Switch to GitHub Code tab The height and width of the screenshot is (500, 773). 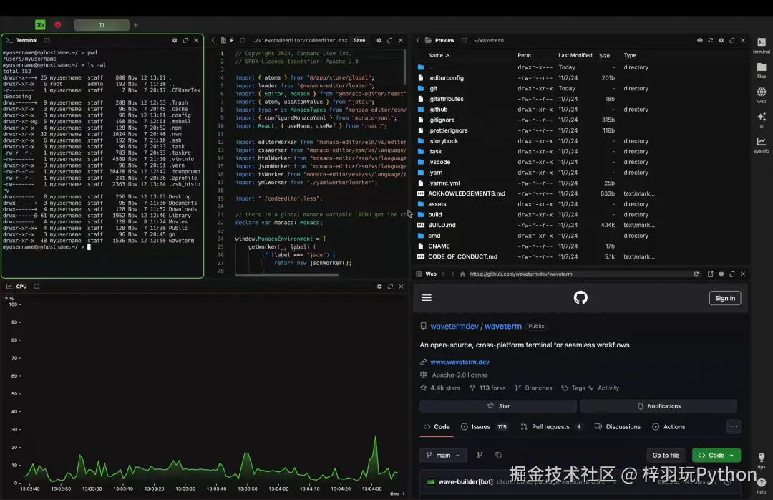[437, 426]
